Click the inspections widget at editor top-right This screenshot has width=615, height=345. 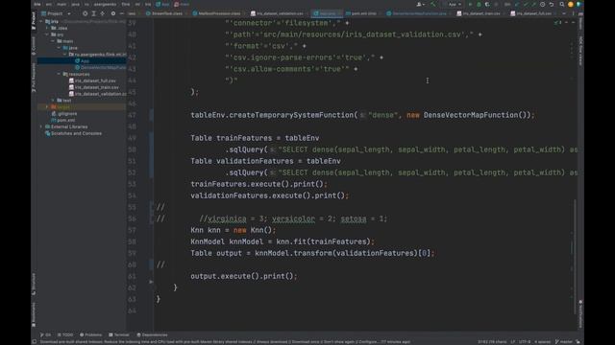tap(558, 23)
